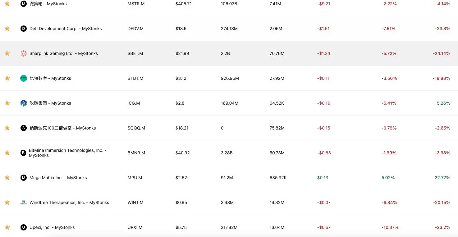This screenshot has height=237, width=458.
Task: Click the D icon for Defi Development
Action: point(24,29)
